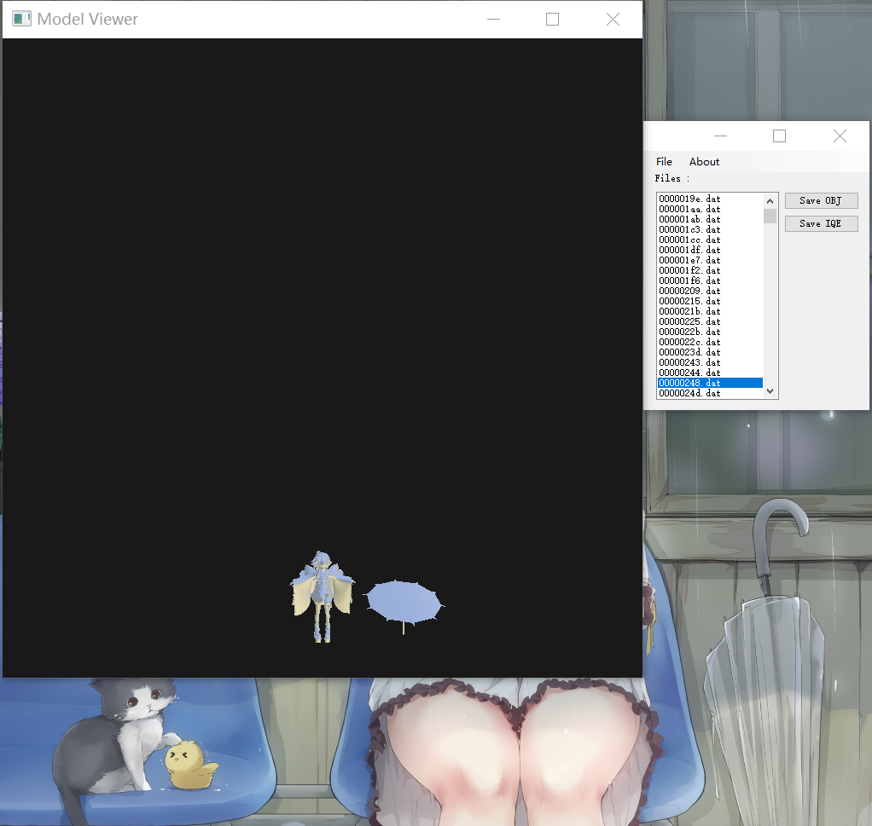The height and width of the screenshot is (826, 872).
Task: Open the About menu
Action: tap(704, 162)
